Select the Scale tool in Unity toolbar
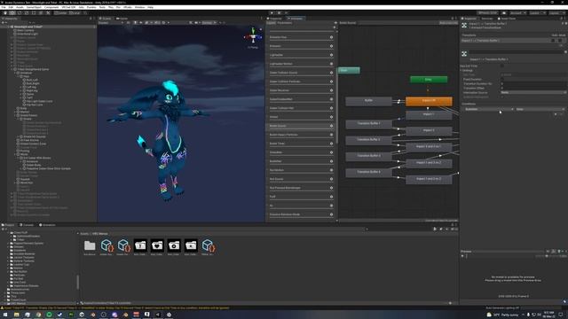568x319 pixels. point(27,12)
